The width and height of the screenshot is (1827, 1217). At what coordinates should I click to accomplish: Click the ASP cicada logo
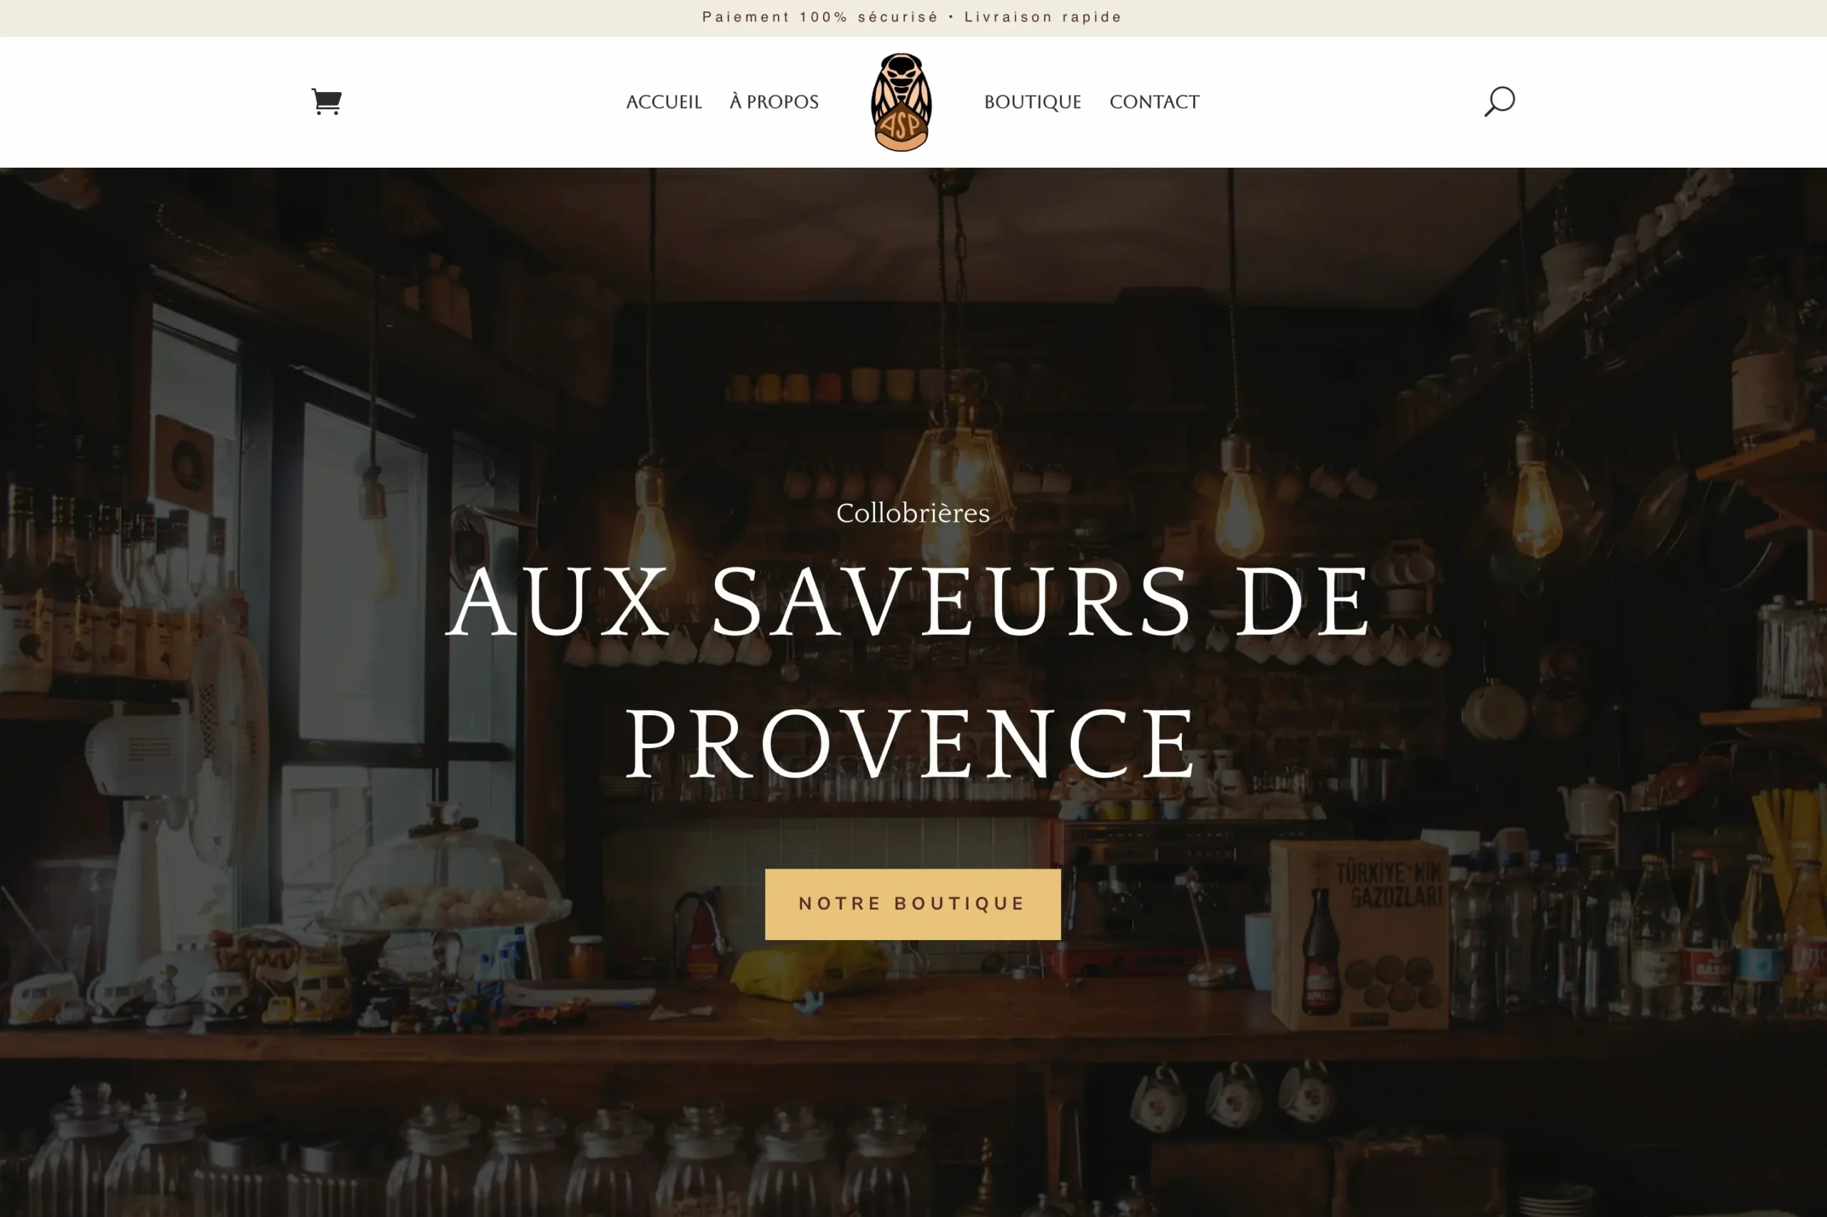(x=901, y=103)
